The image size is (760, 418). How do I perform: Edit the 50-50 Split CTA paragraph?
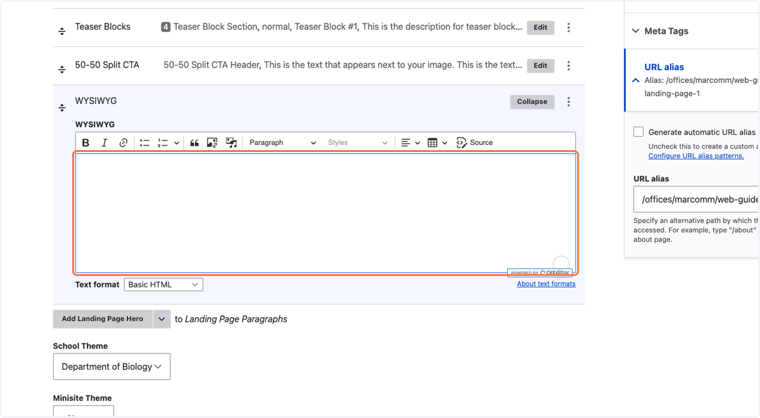[540, 65]
